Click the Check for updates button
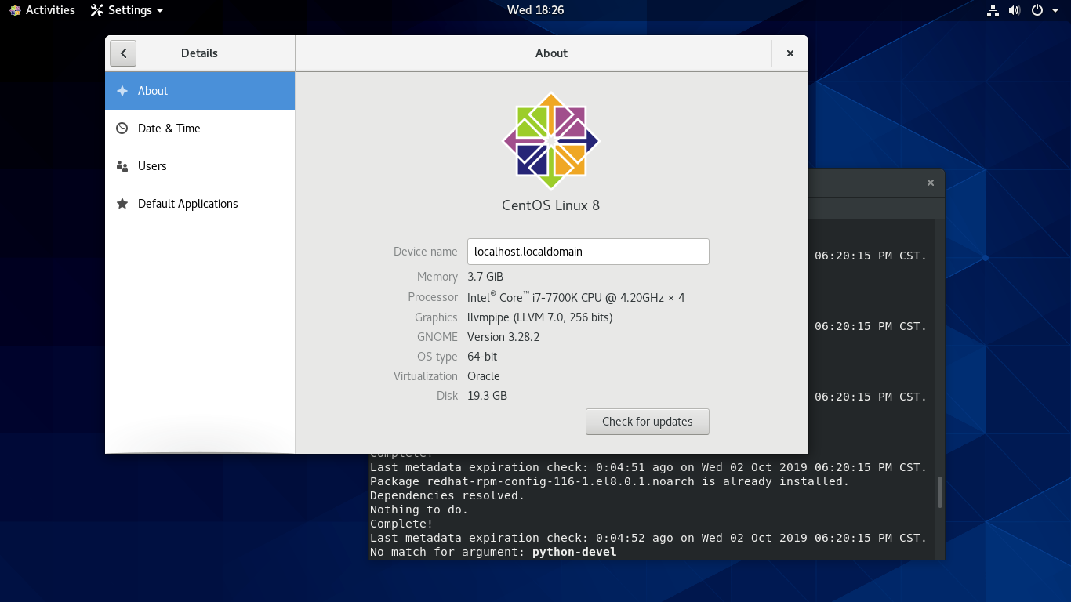This screenshot has width=1071, height=602. click(x=648, y=422)
